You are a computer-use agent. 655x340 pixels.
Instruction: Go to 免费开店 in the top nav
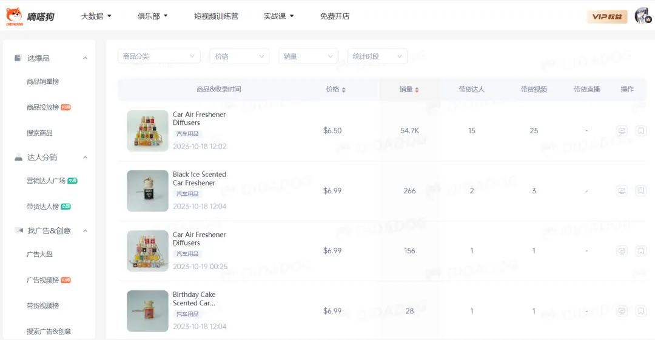[335, 16]
